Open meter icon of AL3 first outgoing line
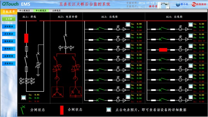Image resolution: width=208 pixels, height=117 pixels. 128,25
